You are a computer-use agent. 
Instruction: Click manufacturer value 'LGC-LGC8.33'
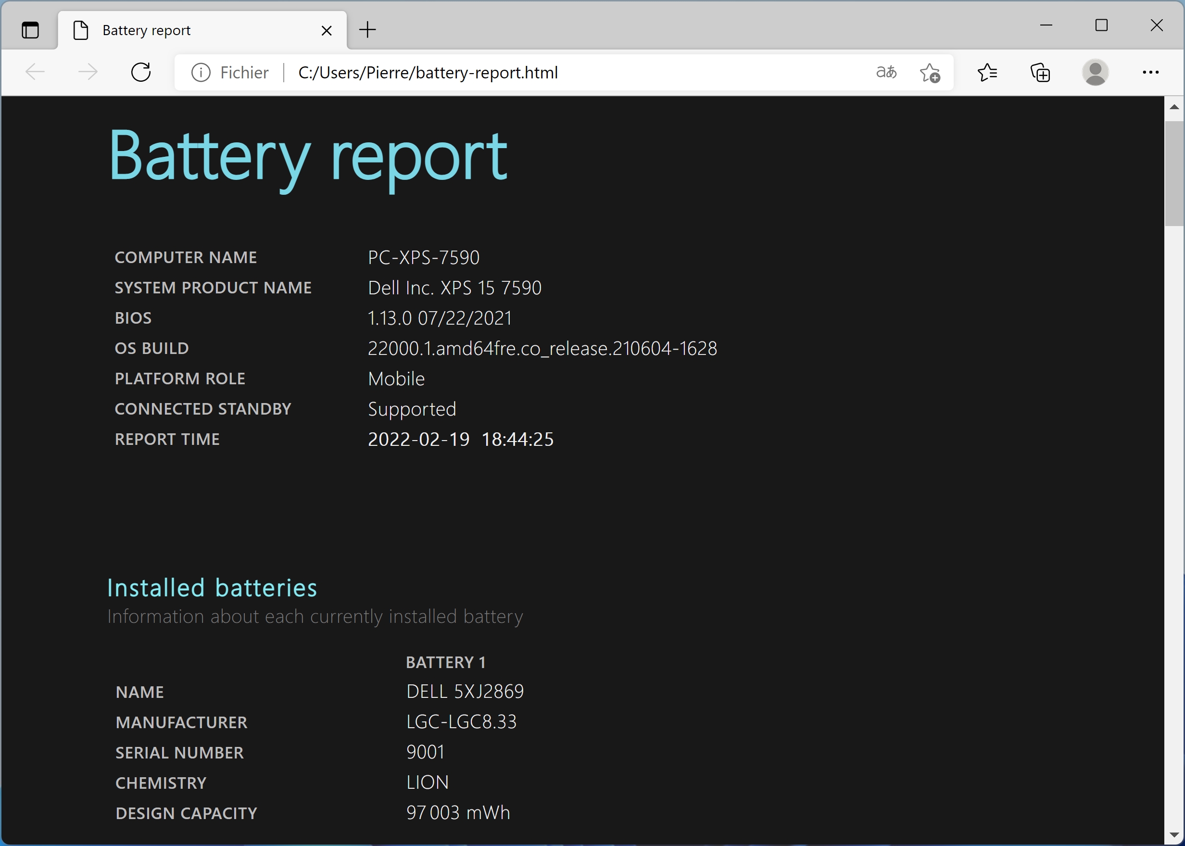[462, 722]
